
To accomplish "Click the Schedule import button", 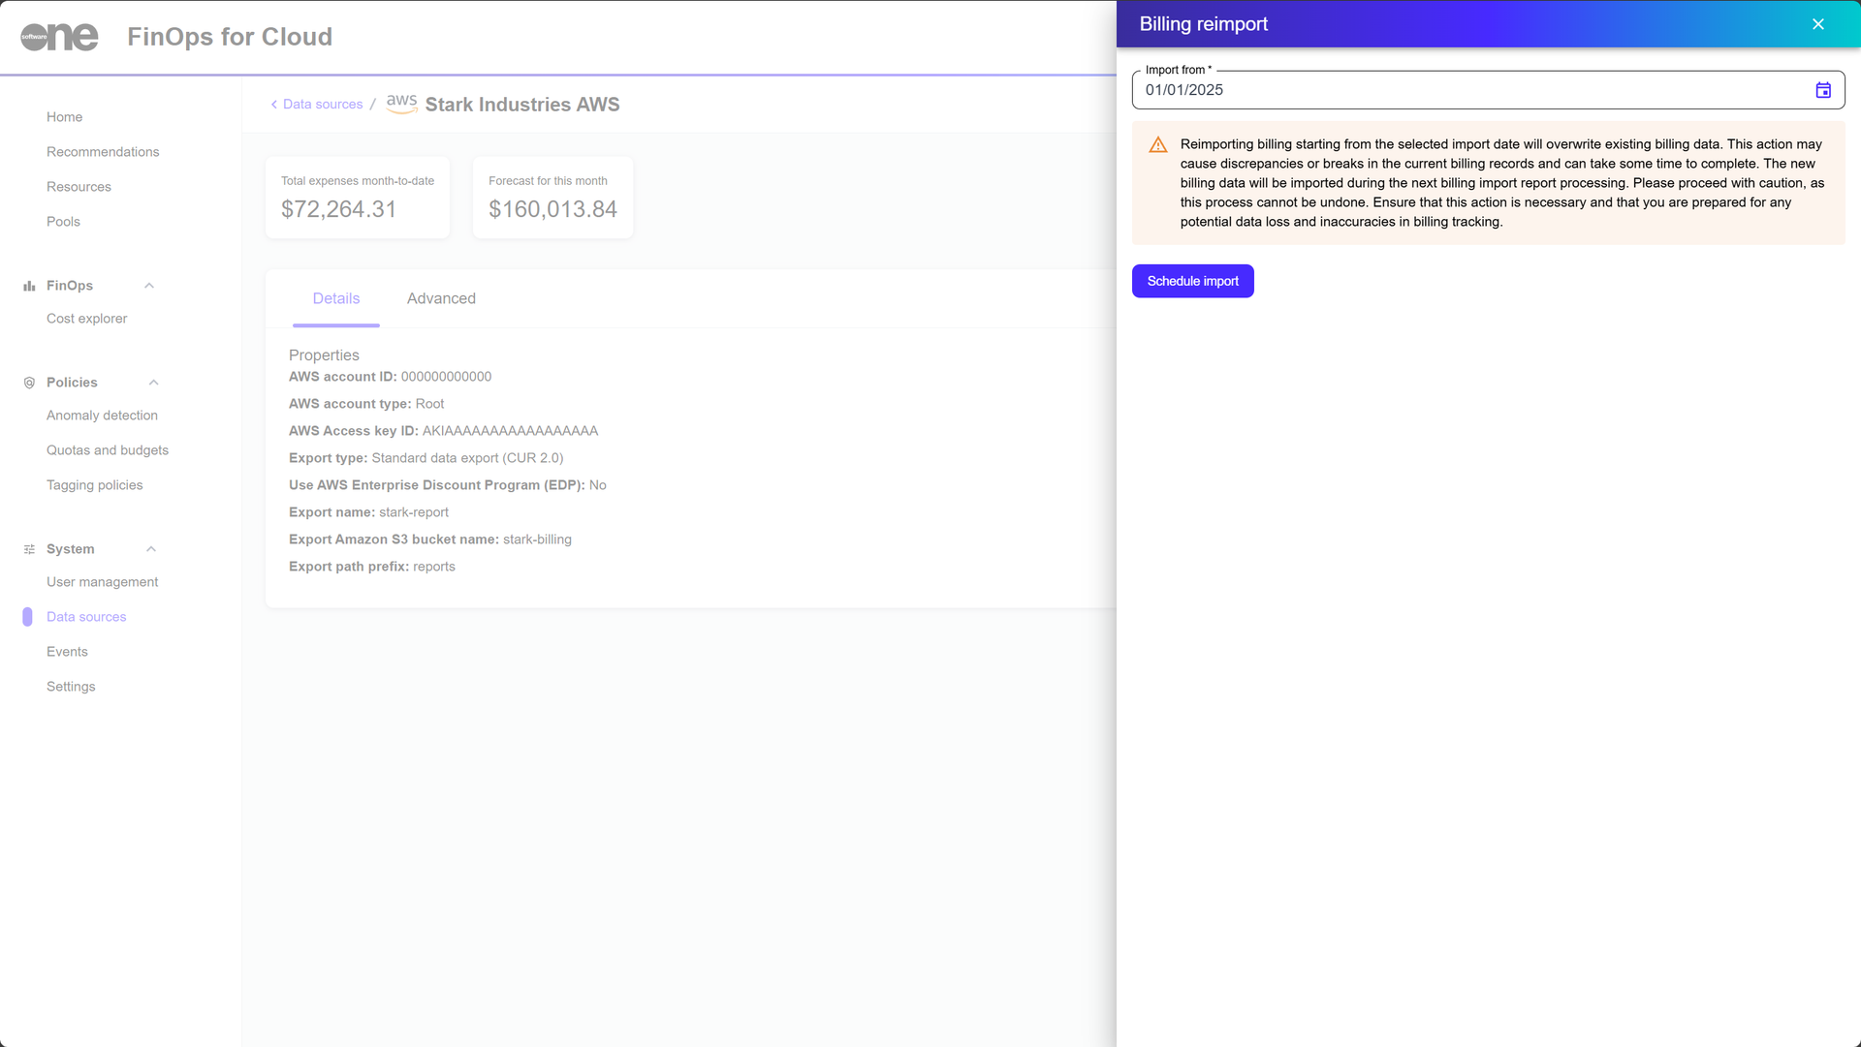I will tap(1192, 281).
